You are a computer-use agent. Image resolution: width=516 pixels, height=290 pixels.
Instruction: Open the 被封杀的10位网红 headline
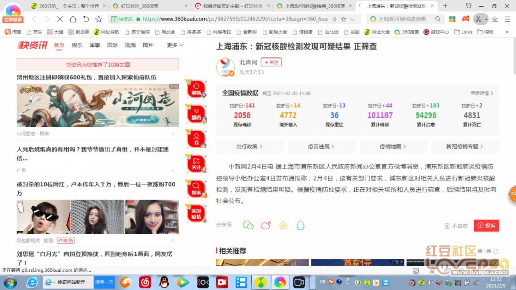click(96, 188)
